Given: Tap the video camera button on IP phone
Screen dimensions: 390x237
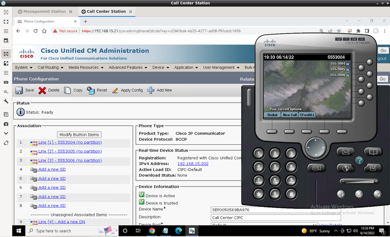Looking at the screenshot, I should coord(317,168).
